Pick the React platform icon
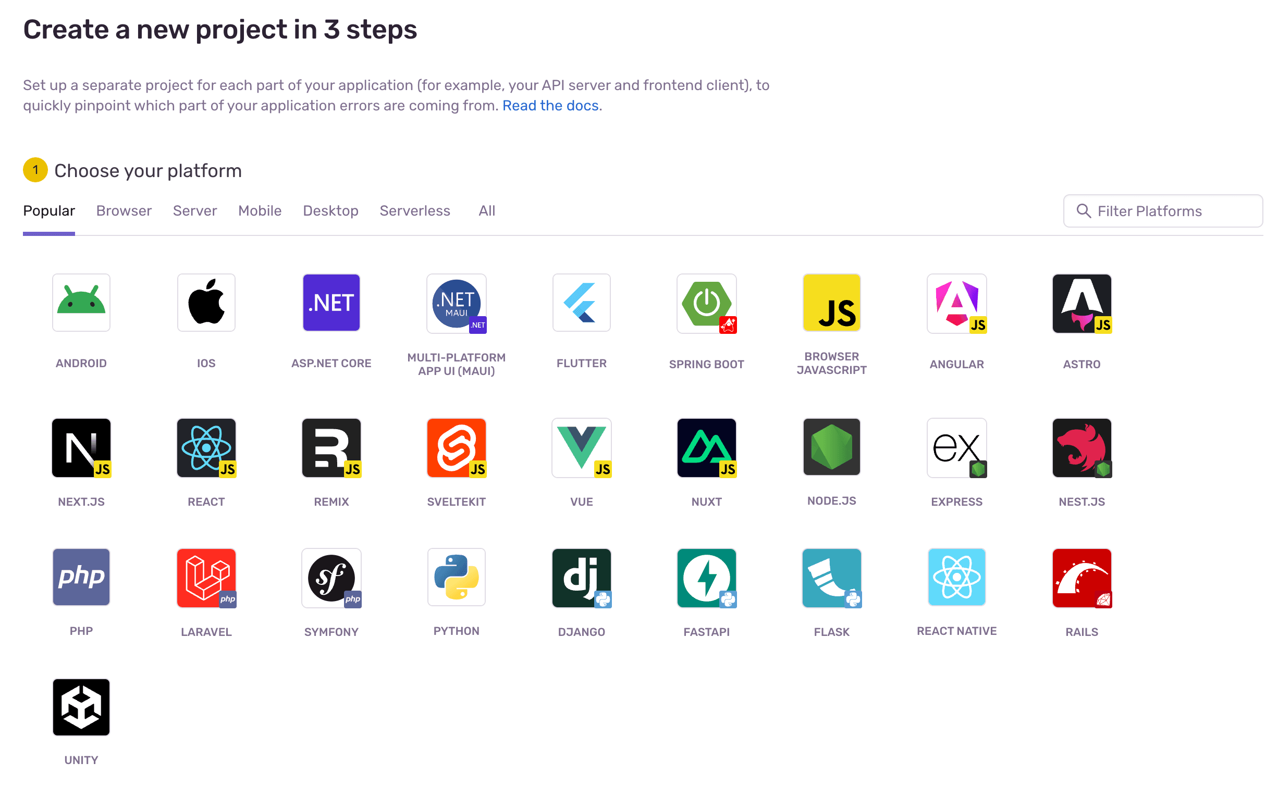The width and height of the screenshot is (1278, 800). tap(206, 447)
